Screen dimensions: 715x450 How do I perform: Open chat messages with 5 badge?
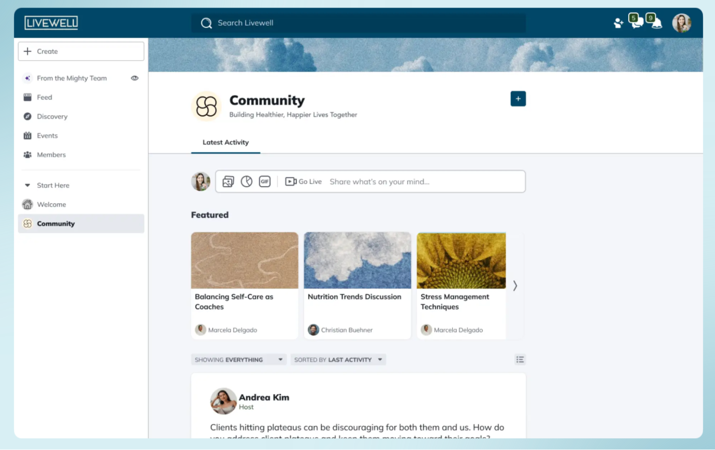click(637, 23)
